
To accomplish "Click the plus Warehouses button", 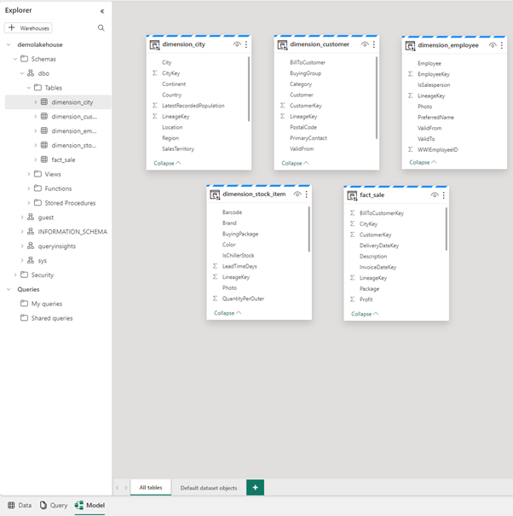I will (28, 28).
